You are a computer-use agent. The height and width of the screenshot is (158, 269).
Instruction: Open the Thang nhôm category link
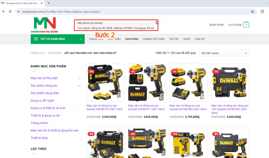pos(40,123)
